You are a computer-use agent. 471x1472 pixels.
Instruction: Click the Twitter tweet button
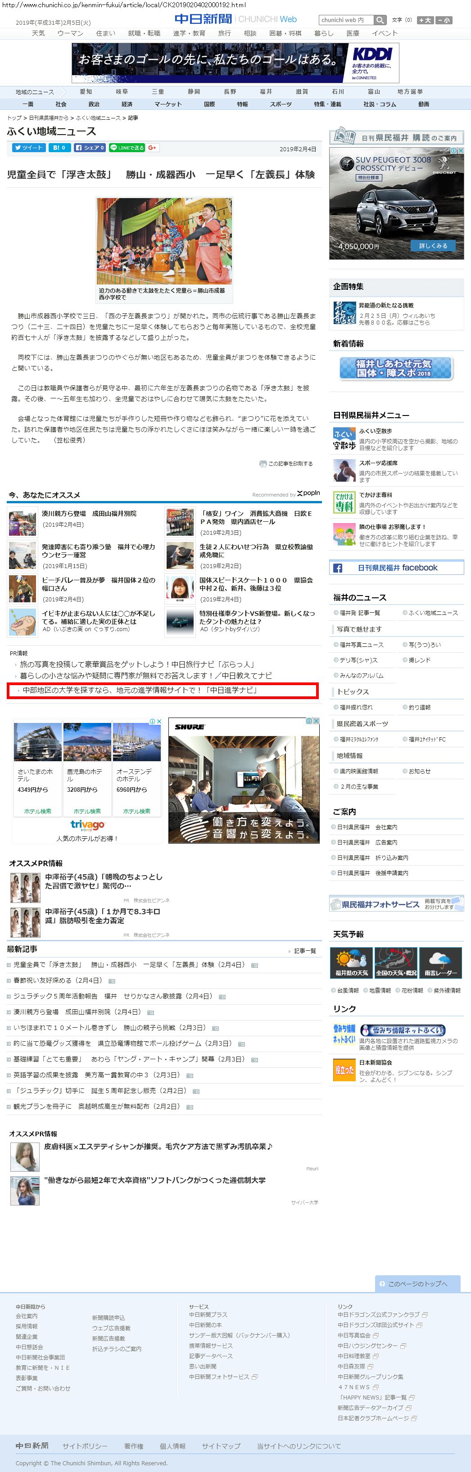(x=28, y=148)
